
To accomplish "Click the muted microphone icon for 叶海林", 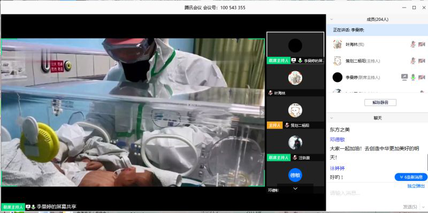I will tap(413, 44).
